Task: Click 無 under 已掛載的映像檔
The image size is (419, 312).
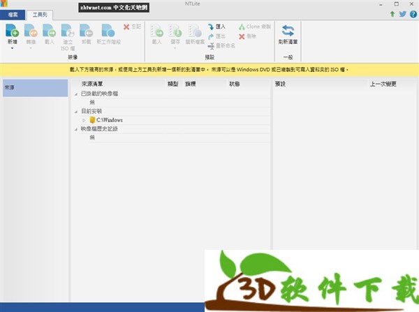Action: click(92, 102)
